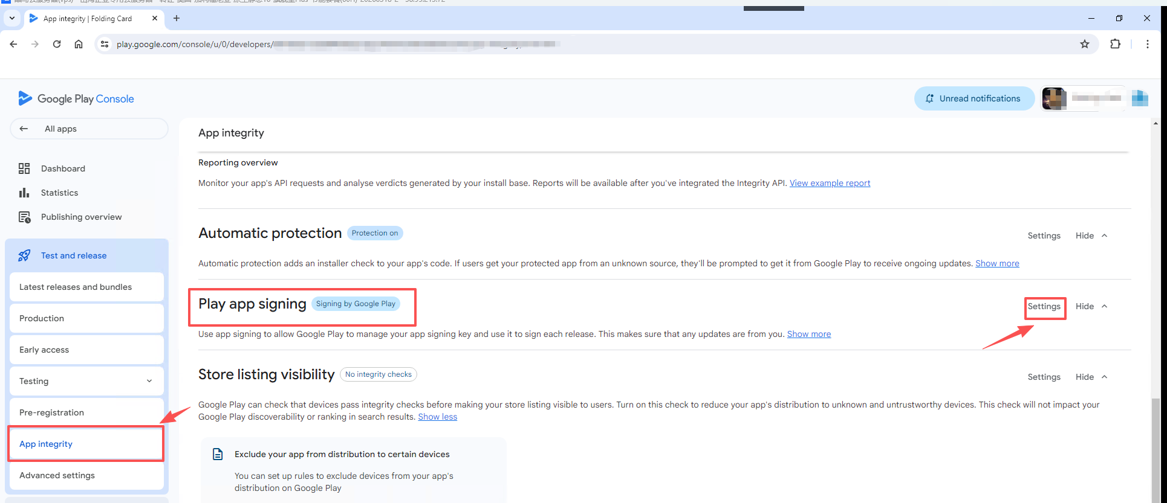Expand the Testing sidebar section
This screenshot has height=503, width=1167.
149,381
